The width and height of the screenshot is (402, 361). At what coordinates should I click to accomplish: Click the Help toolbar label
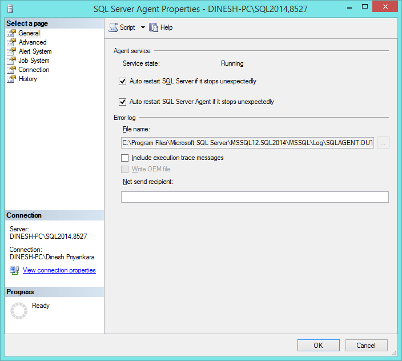pos(166,27)
